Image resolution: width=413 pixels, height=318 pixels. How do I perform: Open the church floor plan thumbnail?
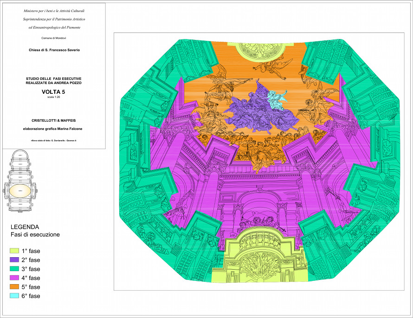(x=20, y=181)
